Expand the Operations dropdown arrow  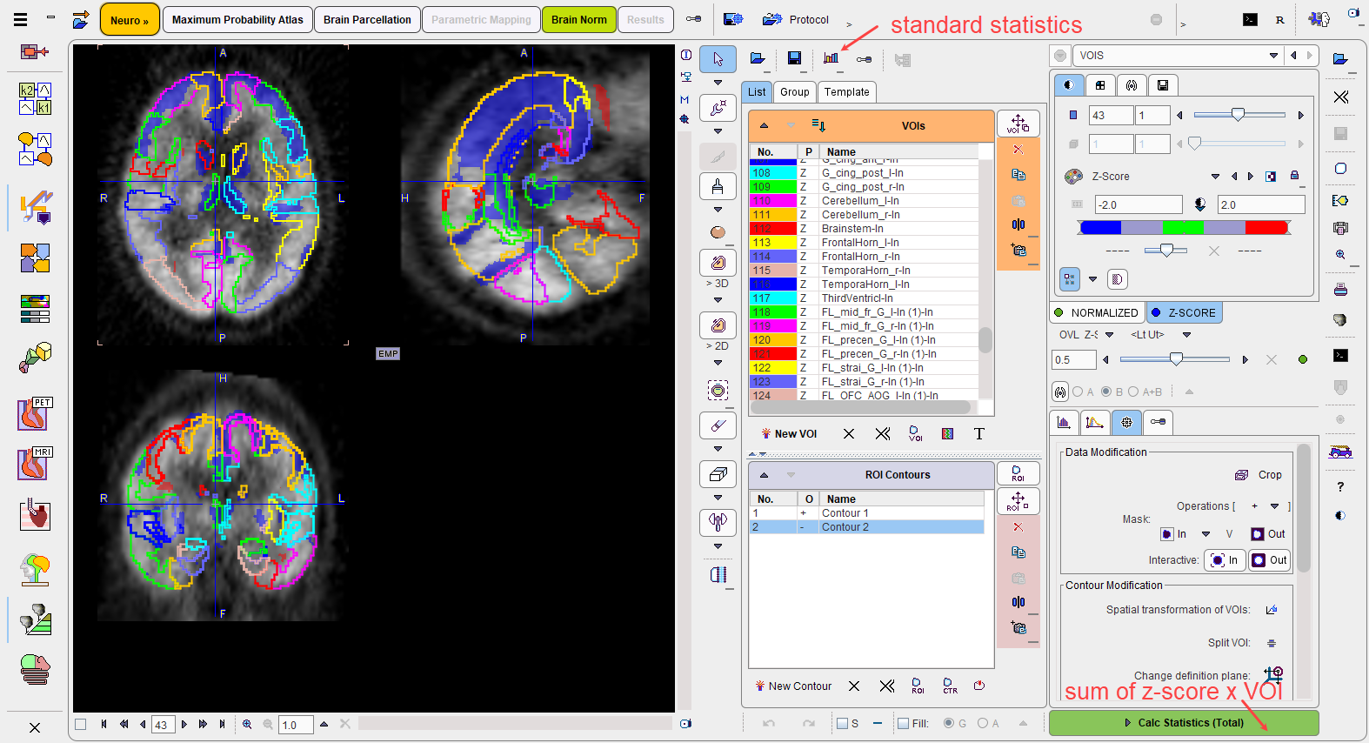pos(1274,506)
